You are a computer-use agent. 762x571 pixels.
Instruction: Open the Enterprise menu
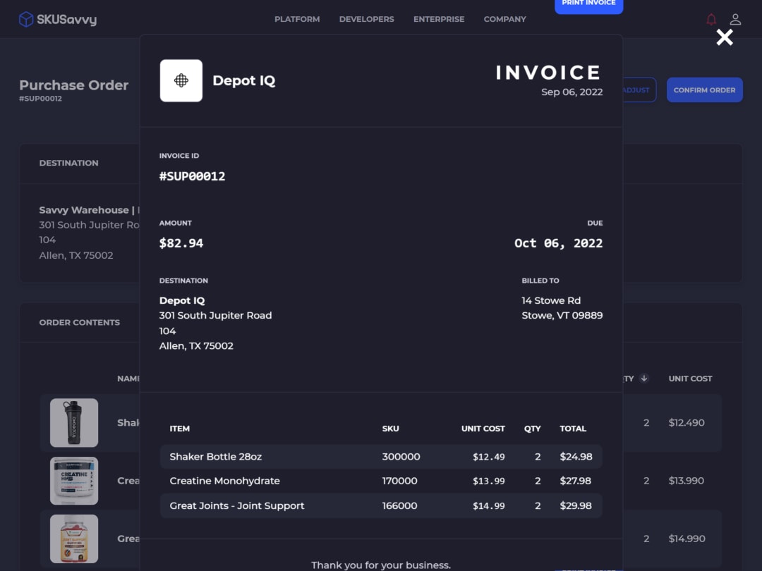point(439,20)
